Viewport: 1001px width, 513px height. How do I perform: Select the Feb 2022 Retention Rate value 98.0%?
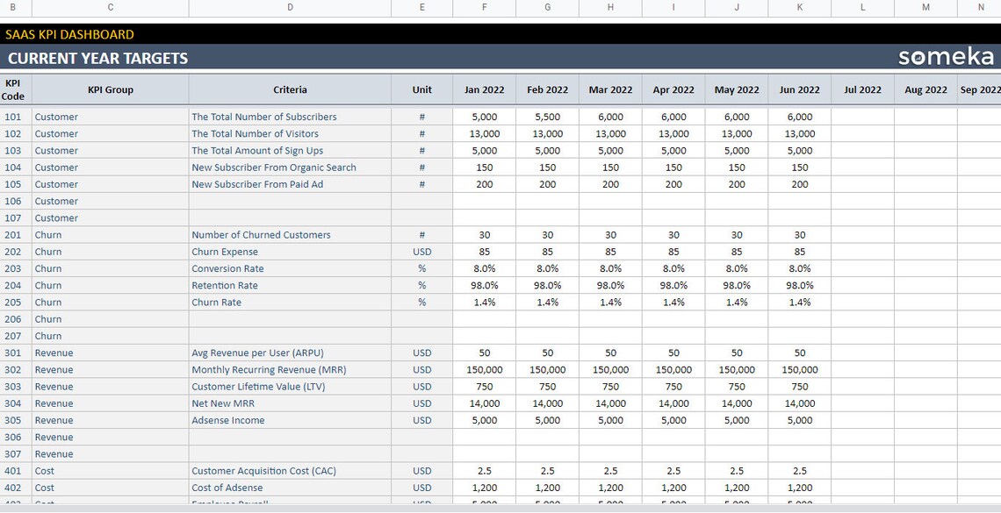[x=547, y=285]
